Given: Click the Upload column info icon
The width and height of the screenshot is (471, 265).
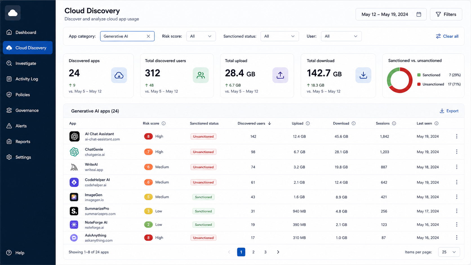Looking at the screenshot, I should [x=308, y=123].
